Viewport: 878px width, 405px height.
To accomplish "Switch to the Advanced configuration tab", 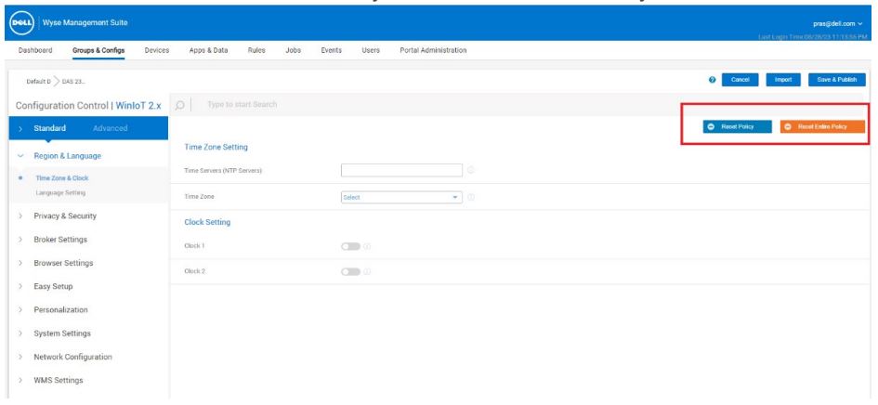I will coord(111,127).
